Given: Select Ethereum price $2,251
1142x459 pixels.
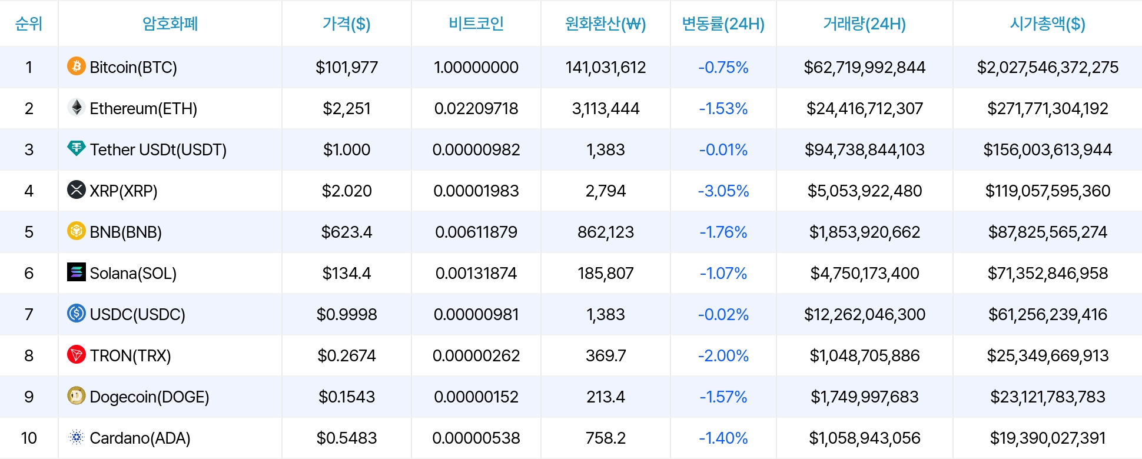Looking at the screenshot, I should coord(347,108).
